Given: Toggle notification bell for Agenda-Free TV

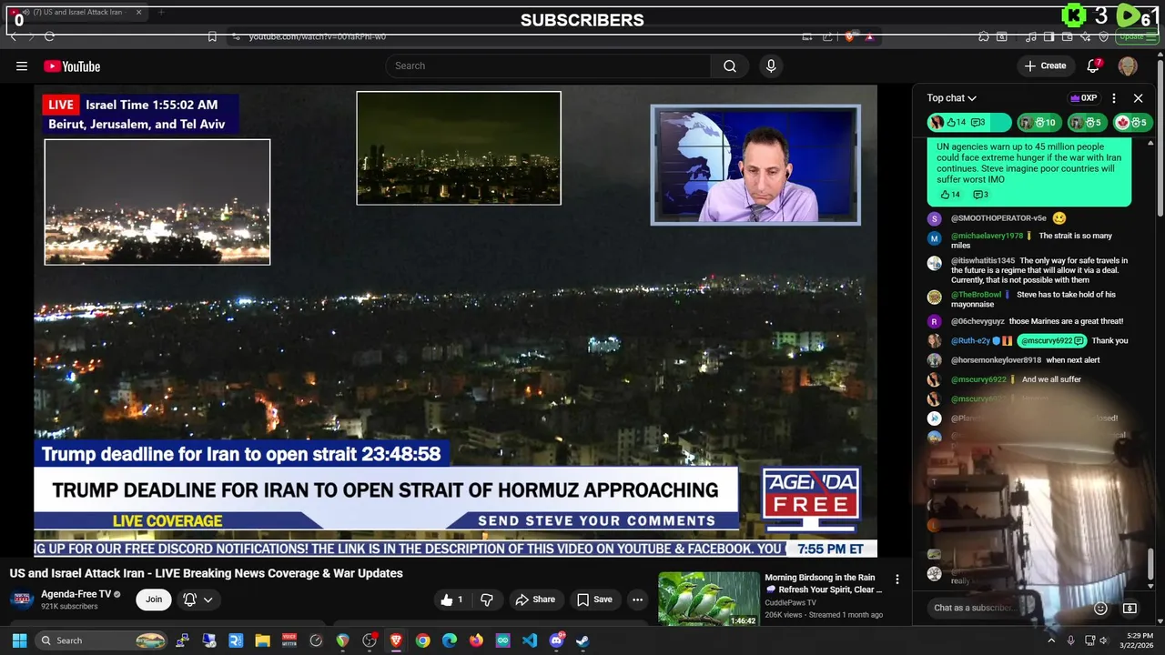Looking at the screenshot, I should pyautogui.click(x=190, y=600).
